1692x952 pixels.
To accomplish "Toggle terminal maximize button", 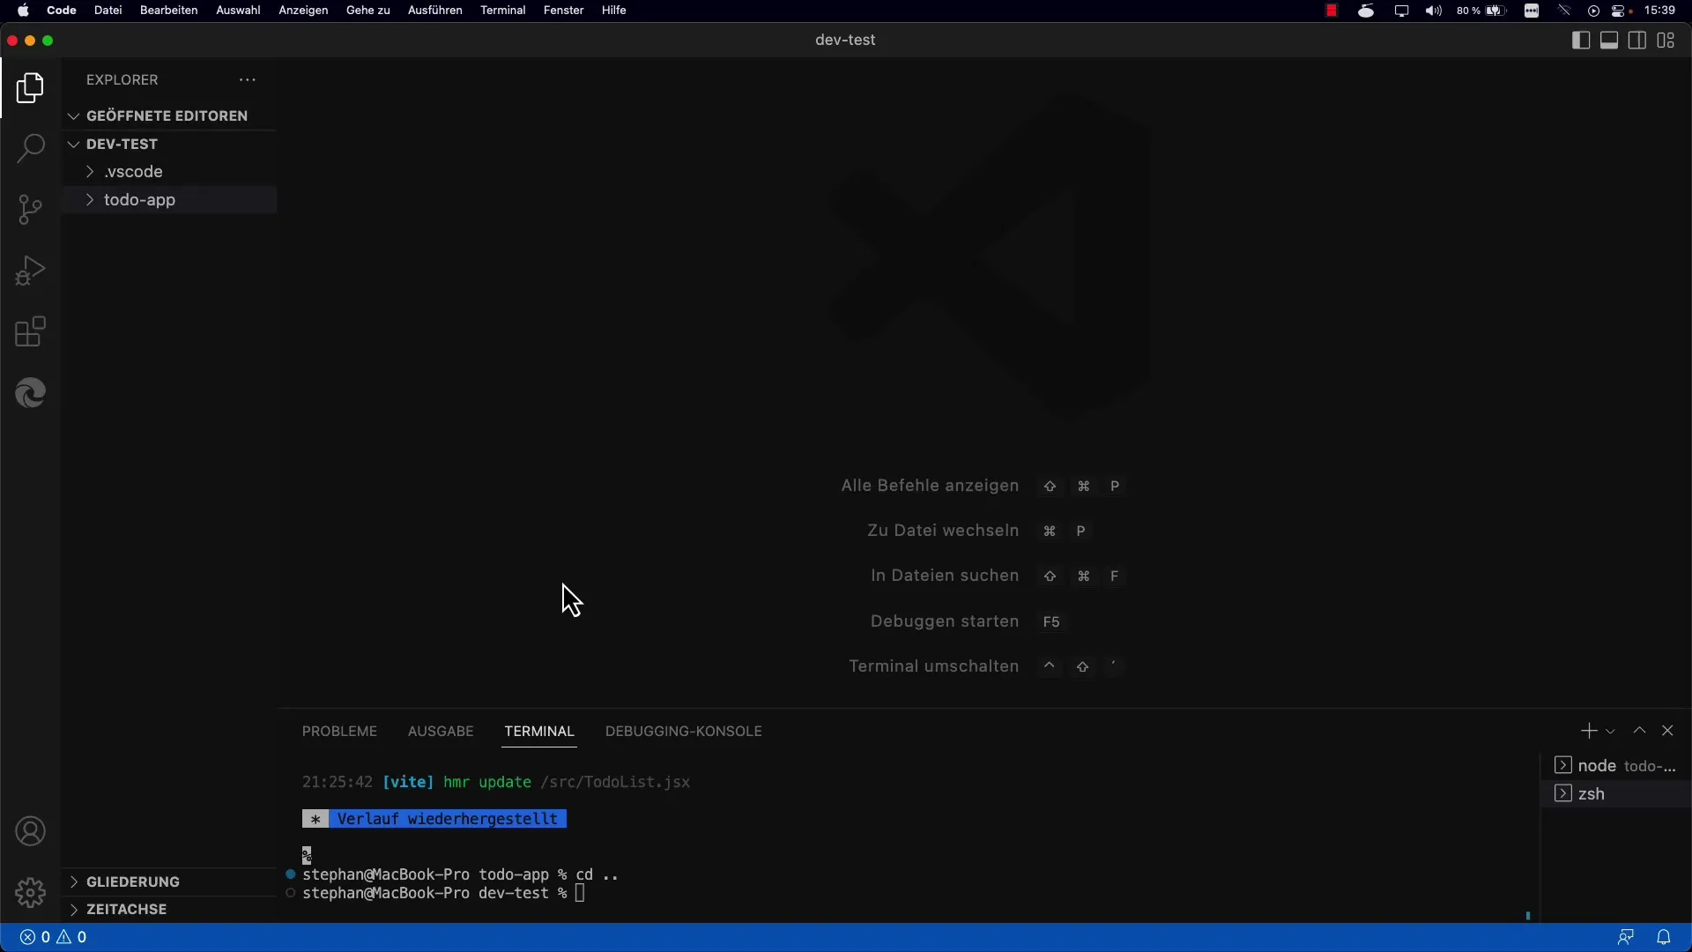I will pyautogui.click(x=1638, y=730).
